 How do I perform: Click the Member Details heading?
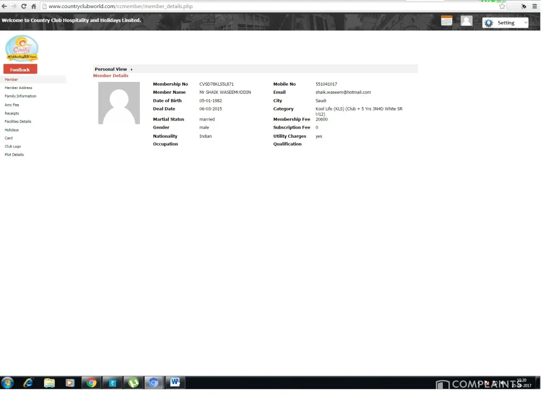(111, 76)
